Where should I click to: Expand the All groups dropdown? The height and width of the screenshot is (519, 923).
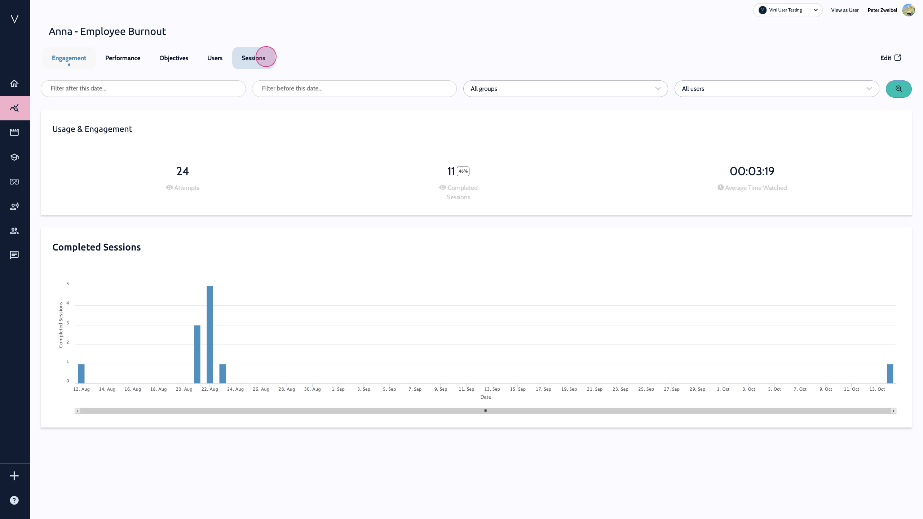coord(565,89)
